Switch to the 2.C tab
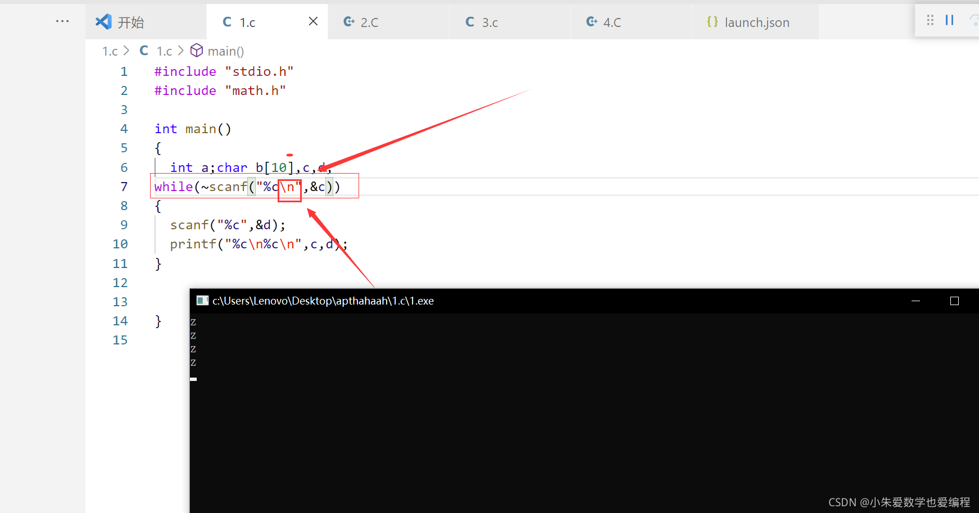This screenshot has height=513, width=979. click(x=388, y=22)
